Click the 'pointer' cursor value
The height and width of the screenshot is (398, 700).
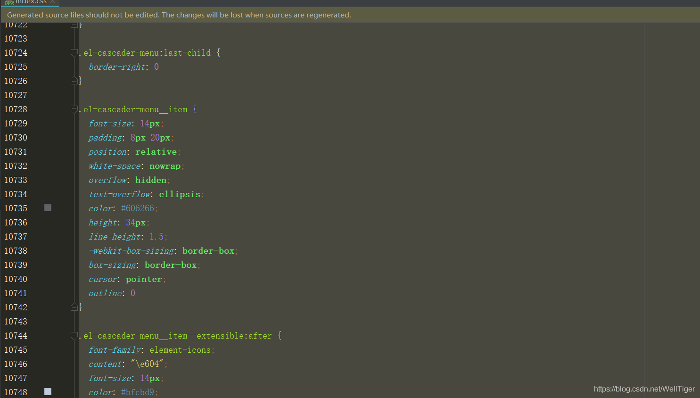pyautogui.click(x=144, y=279)
